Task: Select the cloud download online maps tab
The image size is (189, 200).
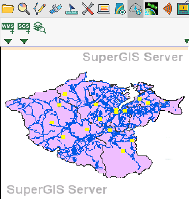Action: pyautogui.click(x=136, y=9)
